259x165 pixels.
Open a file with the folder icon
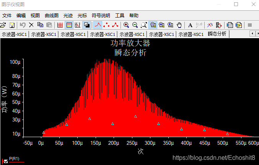(x=3, y=25)
